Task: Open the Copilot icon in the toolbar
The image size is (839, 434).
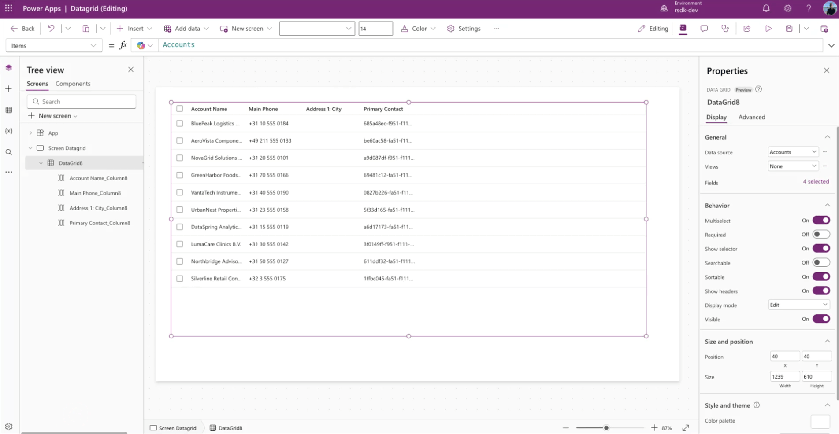Action: coord(683,29)
